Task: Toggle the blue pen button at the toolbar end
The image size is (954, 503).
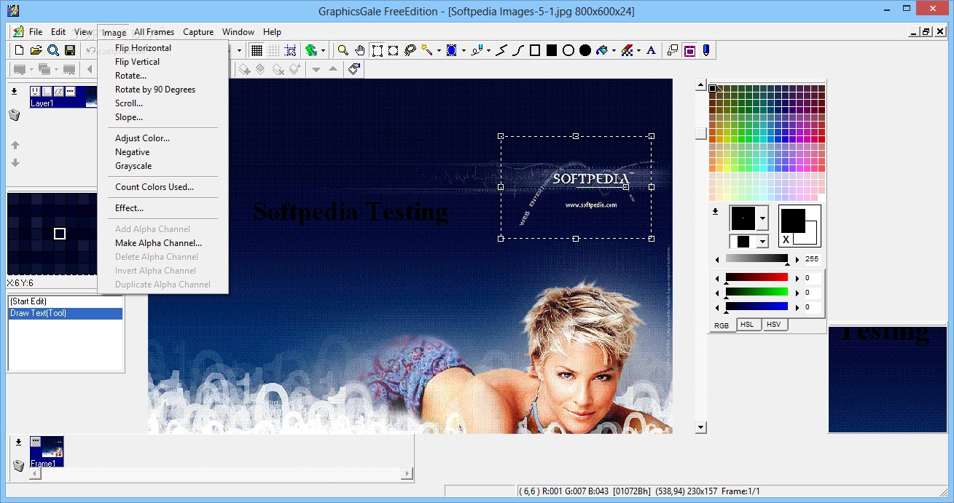Action: click(705, 50)
